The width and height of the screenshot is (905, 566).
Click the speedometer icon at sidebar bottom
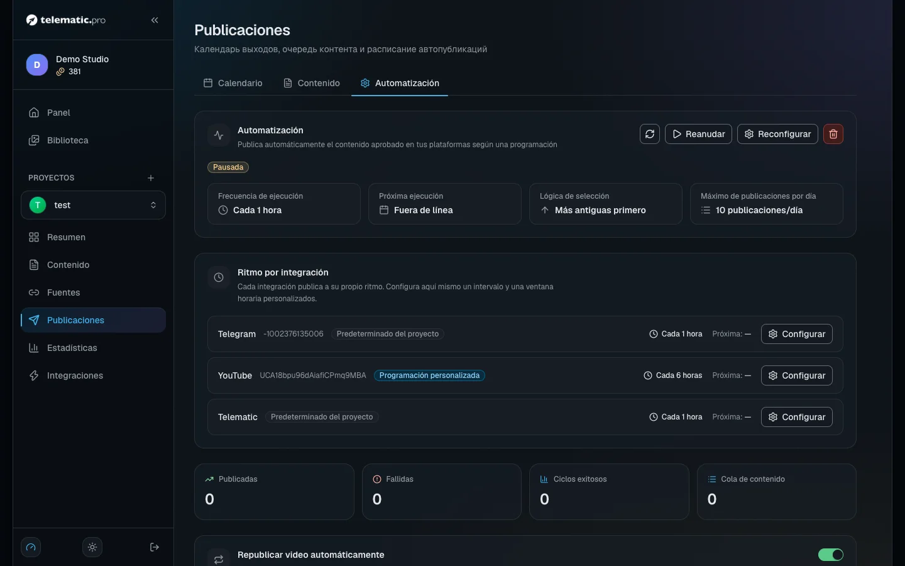click(x=31, y=547)
